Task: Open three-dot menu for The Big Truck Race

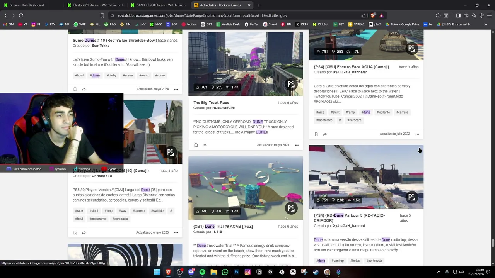Action: point(297,145)
